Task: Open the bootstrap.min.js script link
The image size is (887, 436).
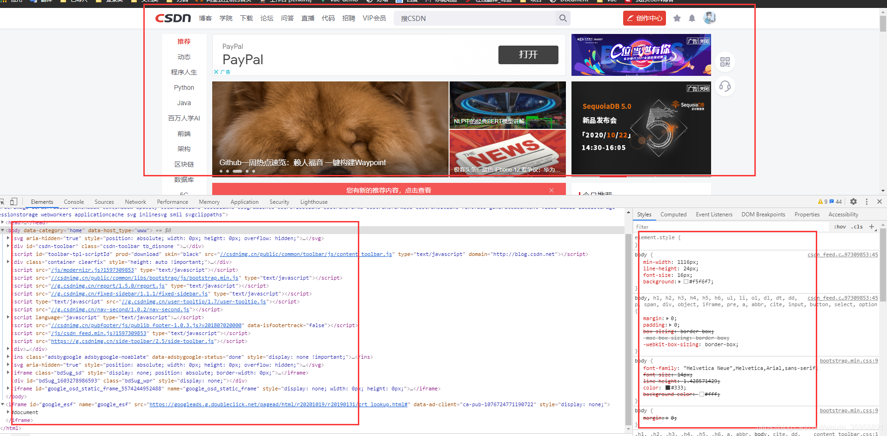Action: tap(145, 278)
